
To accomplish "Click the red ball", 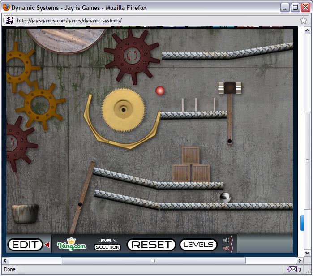I will point(160,91).
